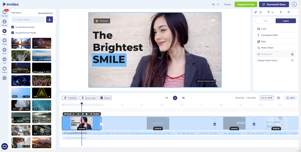Open the 100% zoom dropdown
Viewport: 301px width, 152px height.
coord(291,98)
